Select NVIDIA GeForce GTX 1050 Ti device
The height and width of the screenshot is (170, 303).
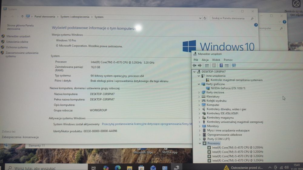click(228, 88)
